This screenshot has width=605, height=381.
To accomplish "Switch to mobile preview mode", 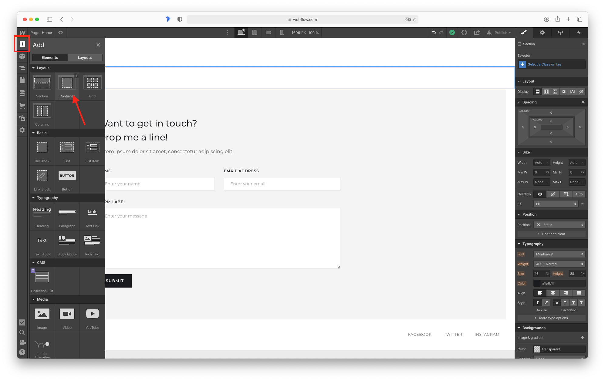I will coord(282,32).
